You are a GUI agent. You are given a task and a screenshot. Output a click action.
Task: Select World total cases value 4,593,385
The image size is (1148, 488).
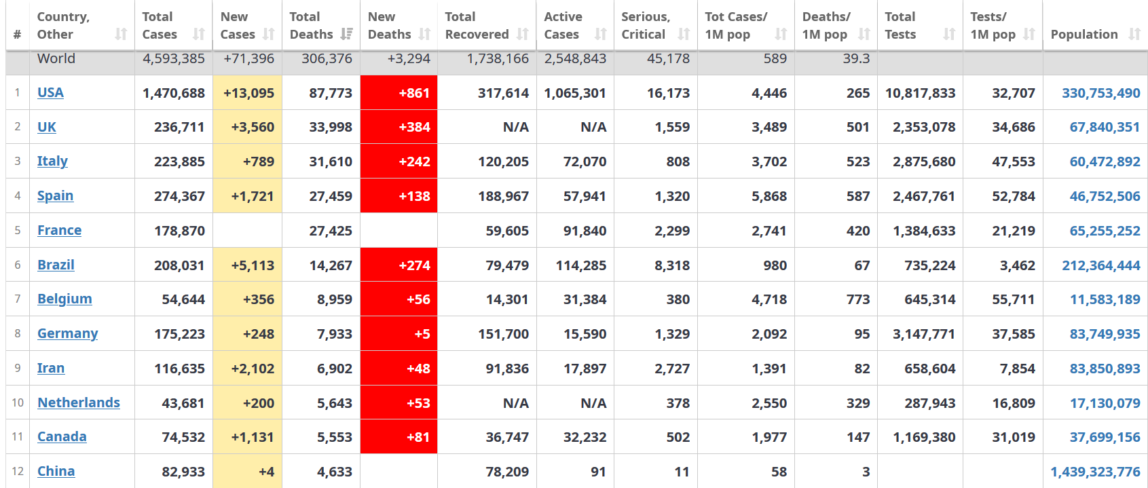coord(174,59)
